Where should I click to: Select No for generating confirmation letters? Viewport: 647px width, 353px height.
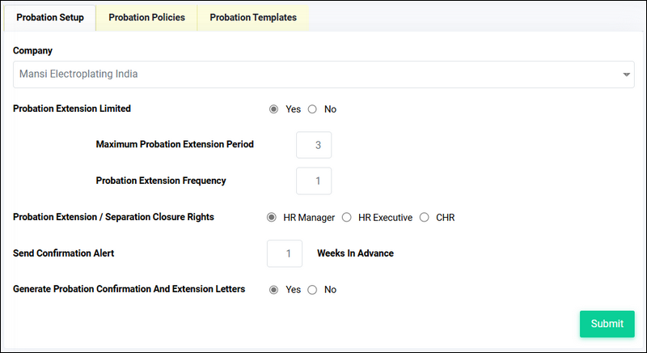pyautogui.click(x=312, y=290)
